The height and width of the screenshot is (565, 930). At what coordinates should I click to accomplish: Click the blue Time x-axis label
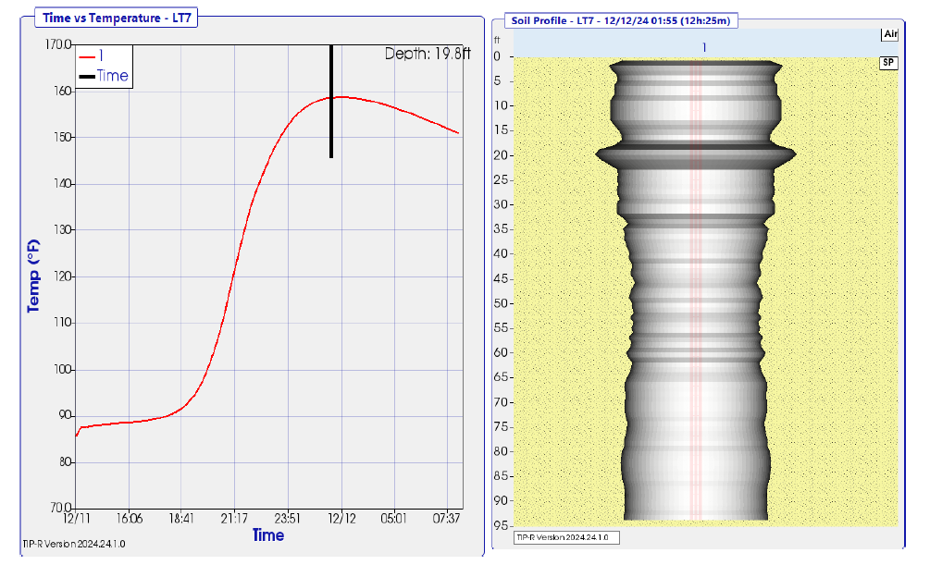coord(268,535)
